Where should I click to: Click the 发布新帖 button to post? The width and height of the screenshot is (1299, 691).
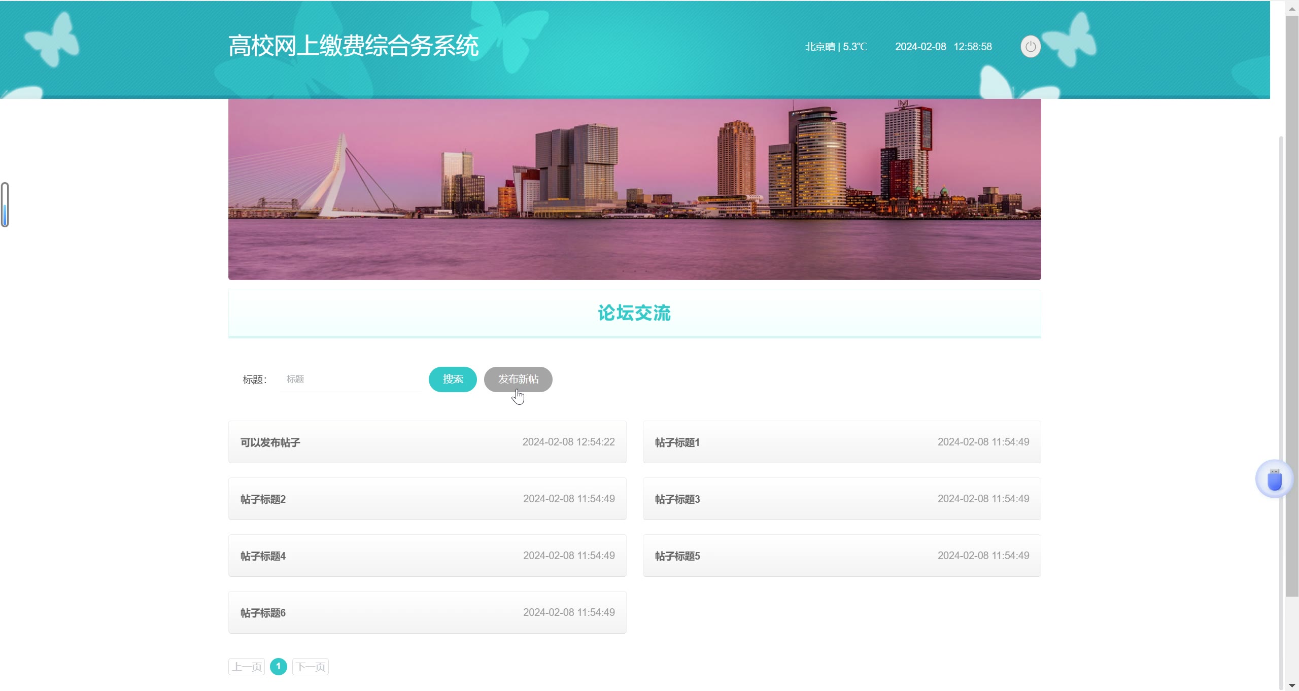click(518, 379)
